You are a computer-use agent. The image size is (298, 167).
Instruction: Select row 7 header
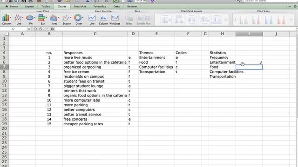click(x=4, y=67)
